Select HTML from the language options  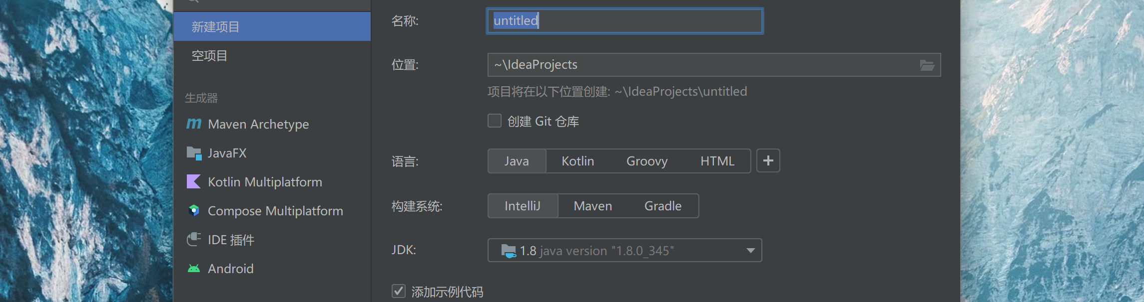coord(717,161)
